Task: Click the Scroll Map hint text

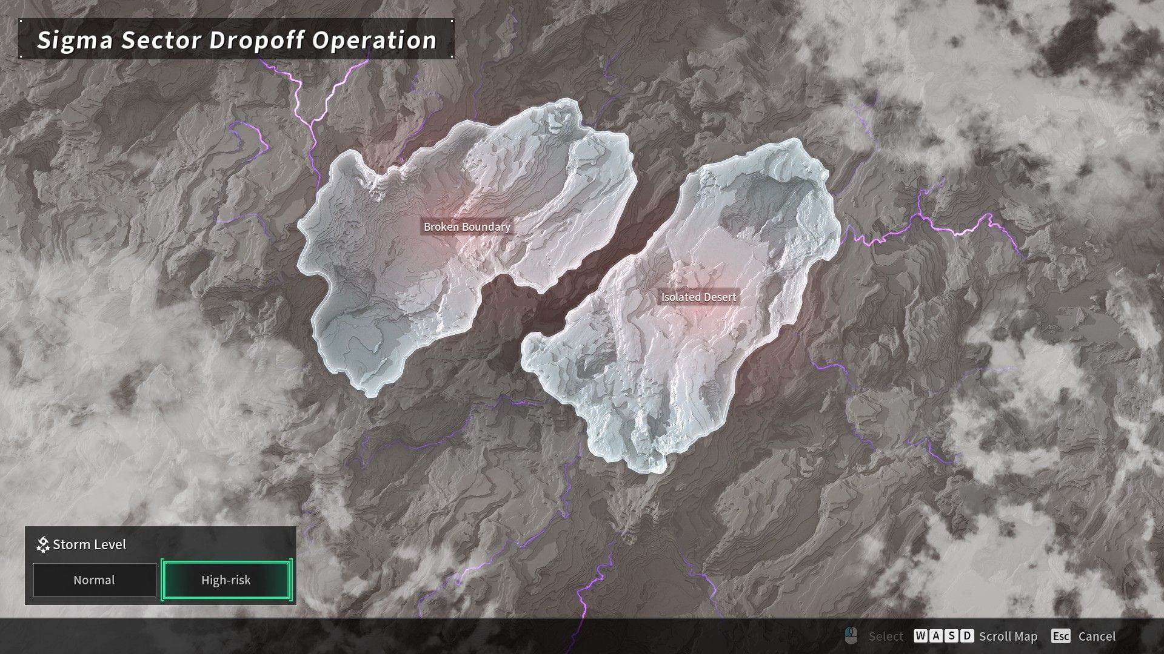Action: pos(1008,636)
